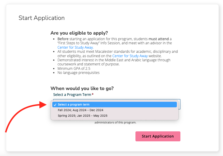
Task: Choose the Spring 2025 program term option
Action: click(x=82, y=116)
